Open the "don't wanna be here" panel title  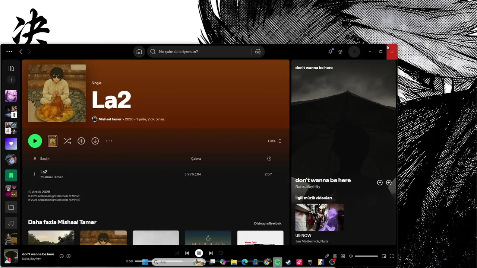coord(314,68)
